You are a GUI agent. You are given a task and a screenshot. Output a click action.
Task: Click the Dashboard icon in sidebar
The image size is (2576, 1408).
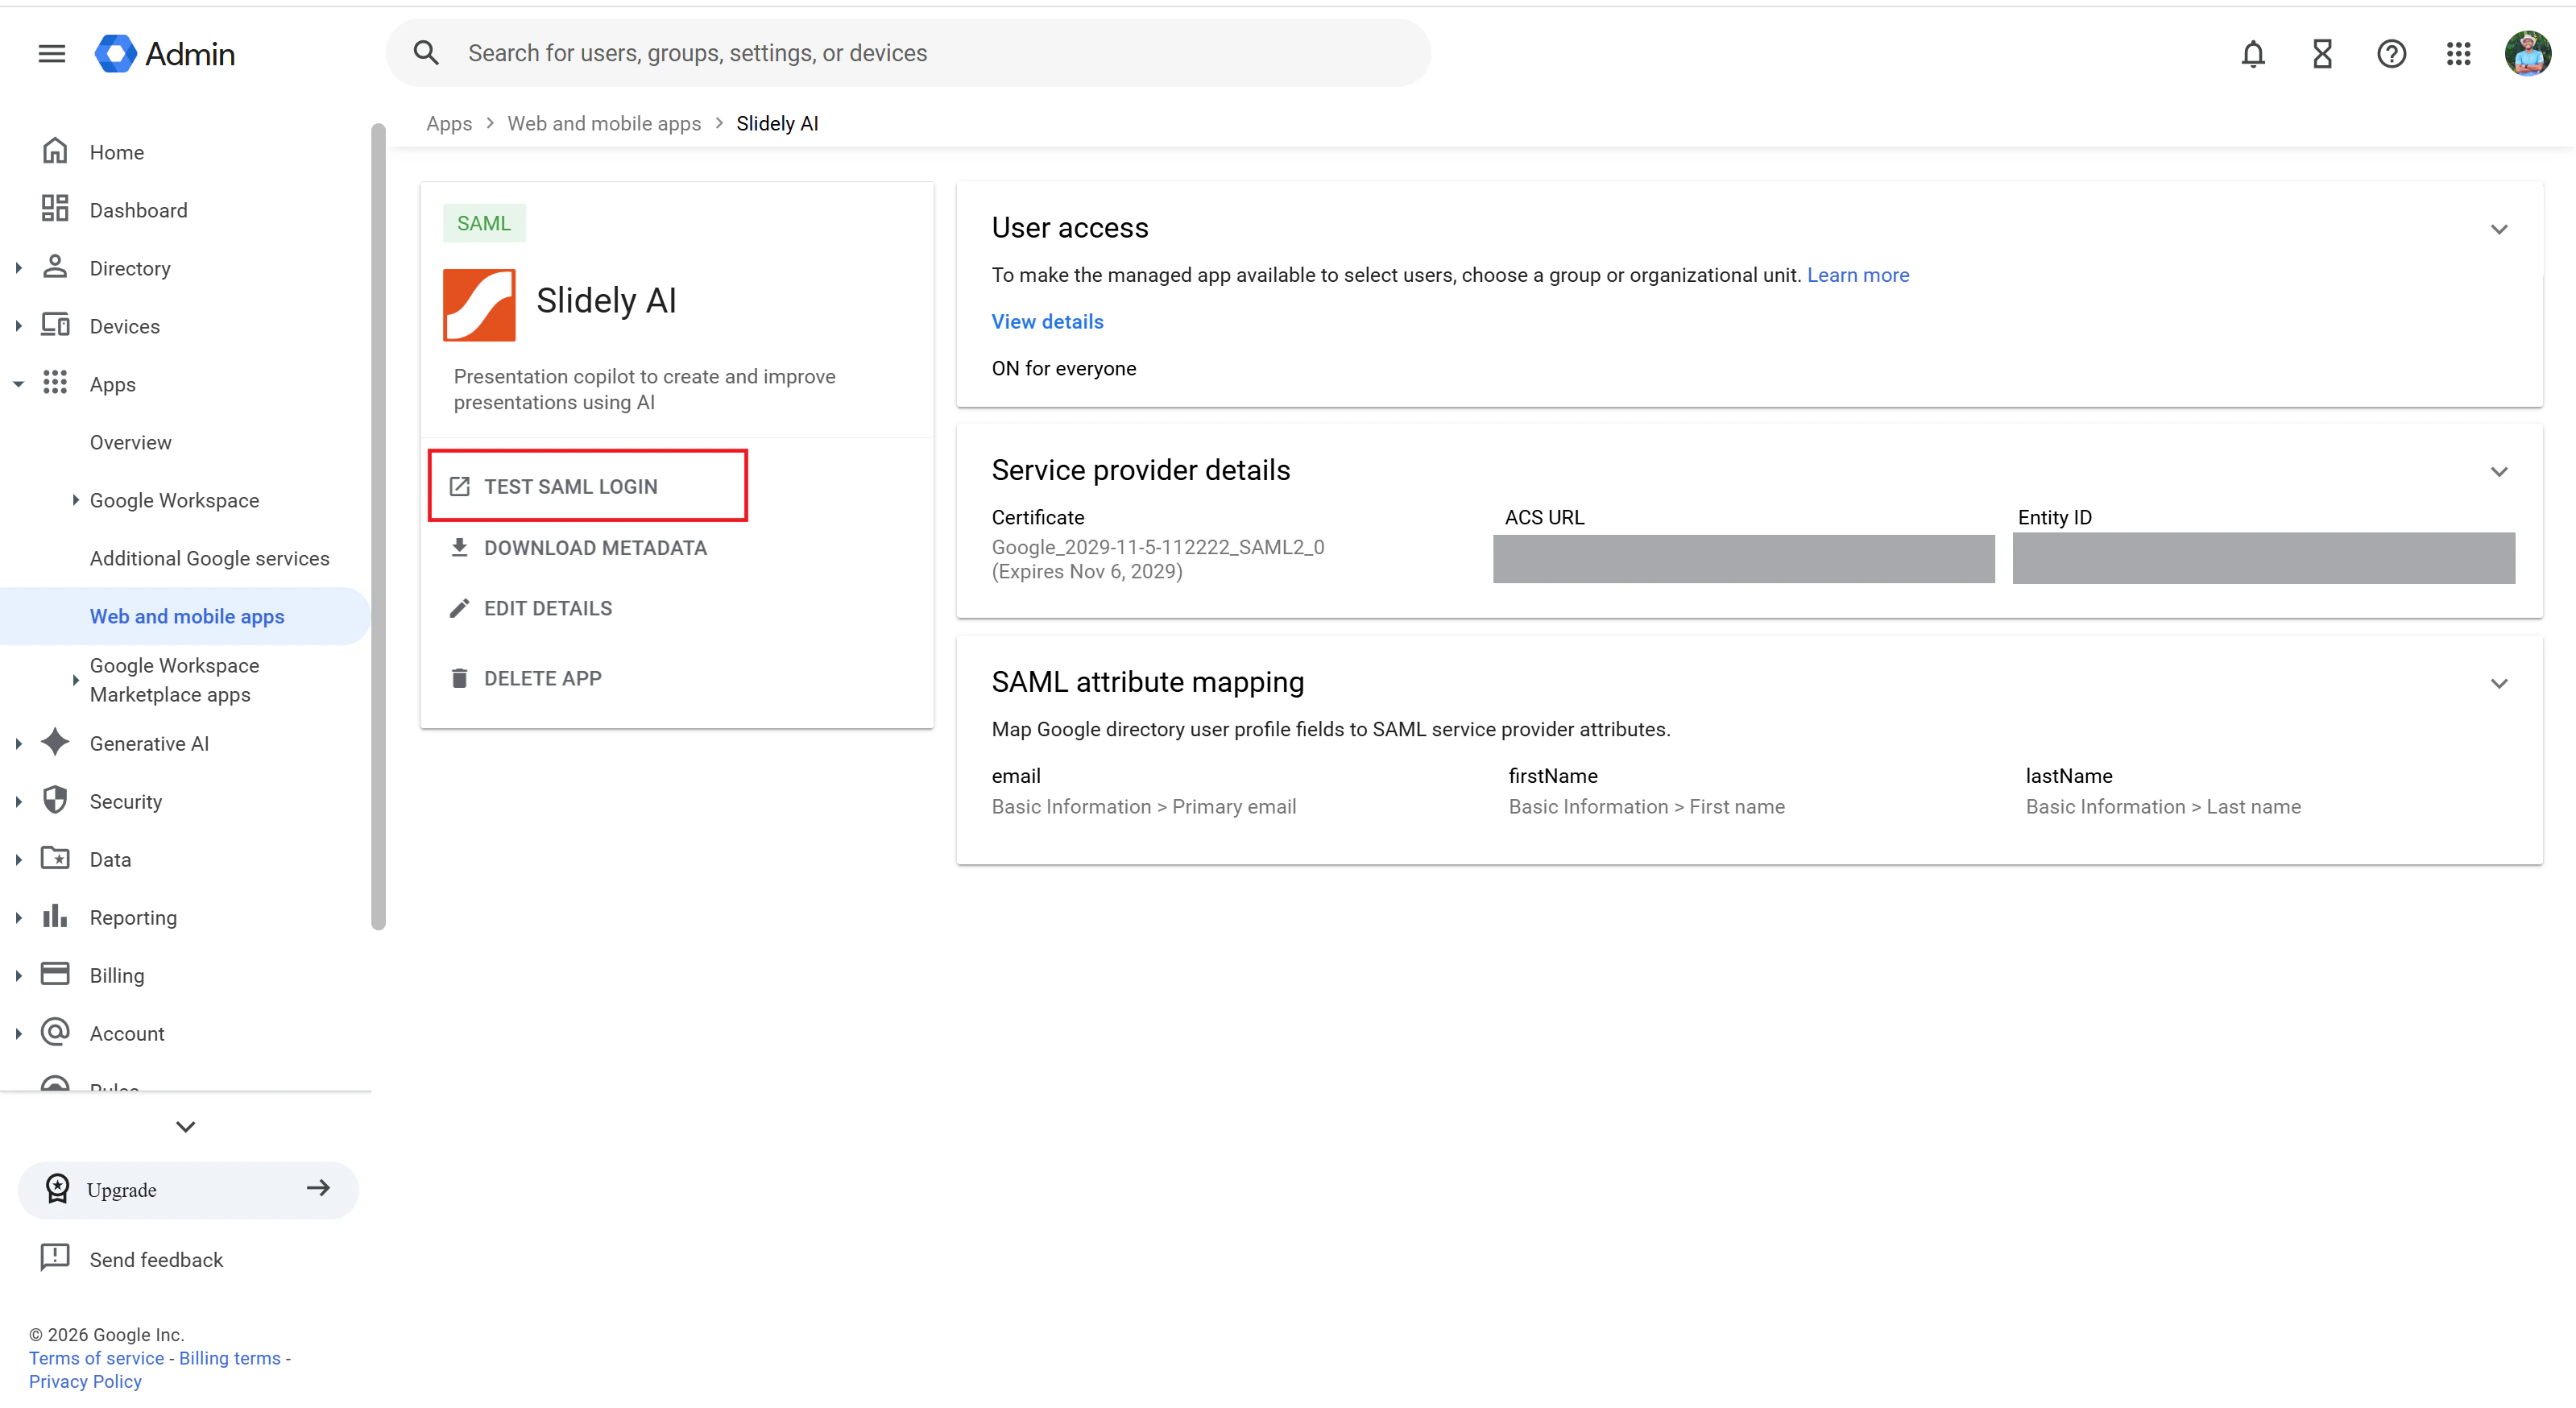(x=55, y=209)
